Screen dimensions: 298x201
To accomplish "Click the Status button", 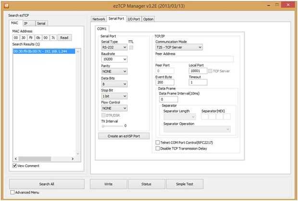I will [x=146, y=184].
